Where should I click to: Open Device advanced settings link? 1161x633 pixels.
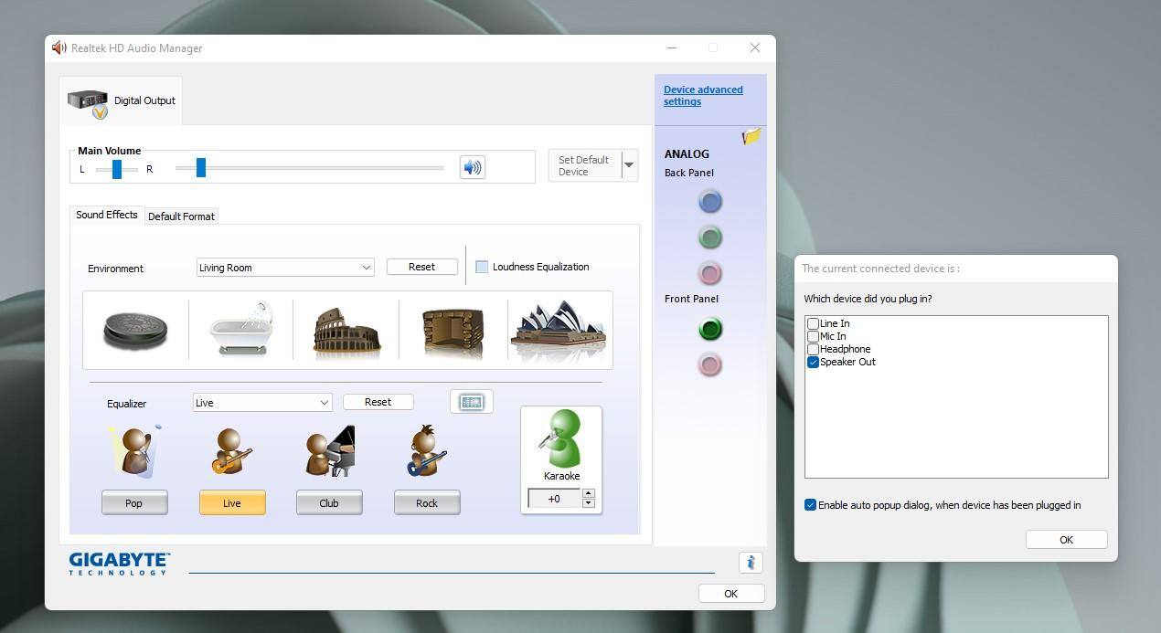[702, 96]
